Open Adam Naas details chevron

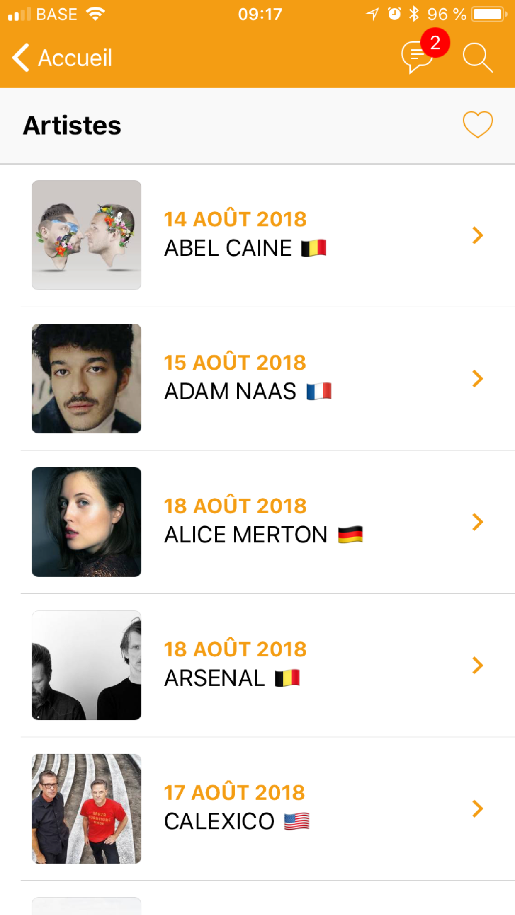pyautogui.click(x=477, y=378)
